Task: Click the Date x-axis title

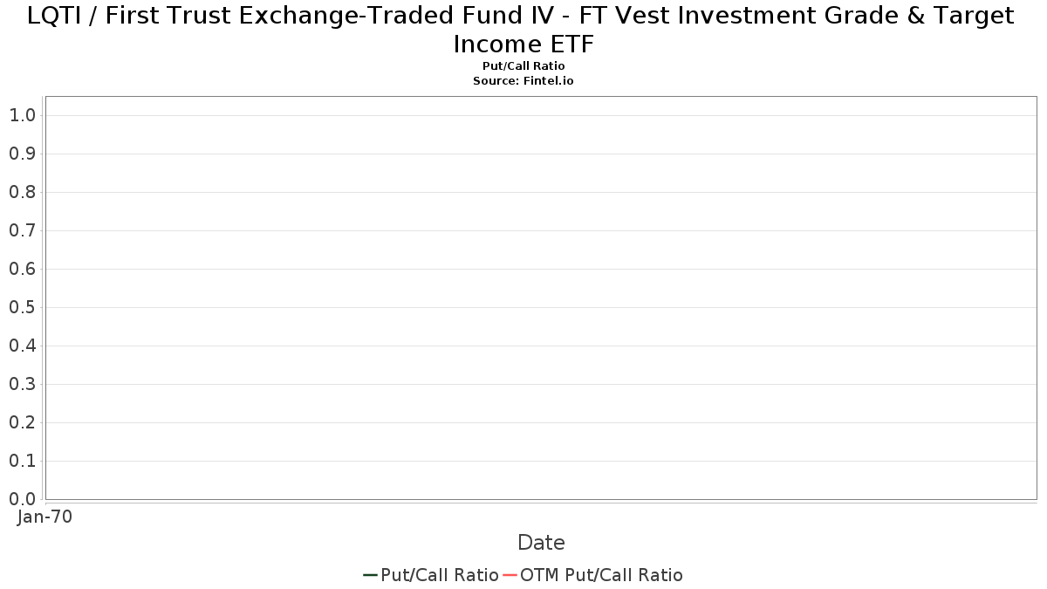Action: [541, 543]
